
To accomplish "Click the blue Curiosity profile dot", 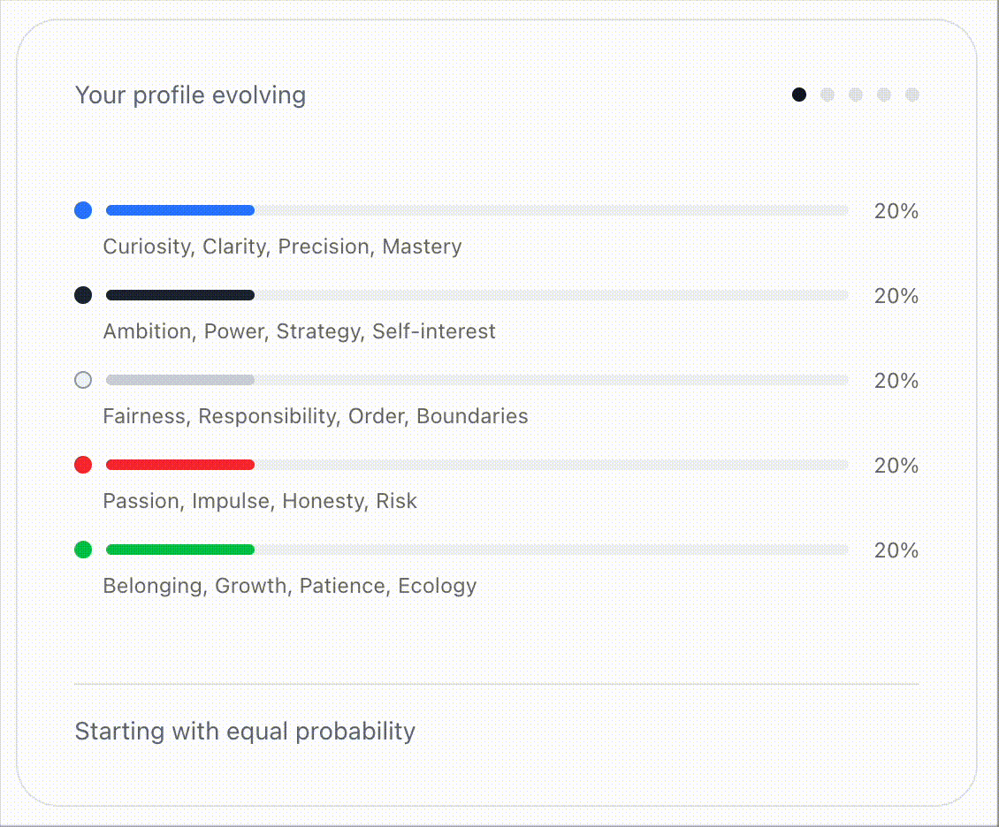I will [83, 210].
